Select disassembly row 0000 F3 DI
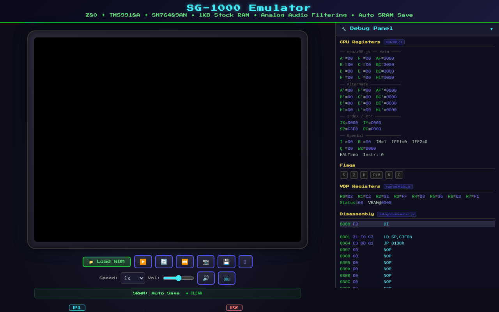This screenshot has width=499, height=312. [x=418, y=224]
